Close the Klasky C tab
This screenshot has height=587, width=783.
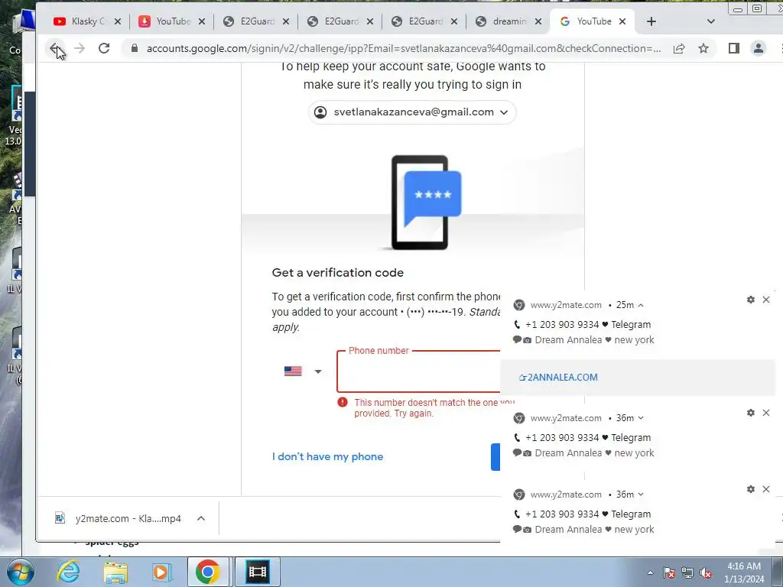pyautogui.click(x=117, y=21)
